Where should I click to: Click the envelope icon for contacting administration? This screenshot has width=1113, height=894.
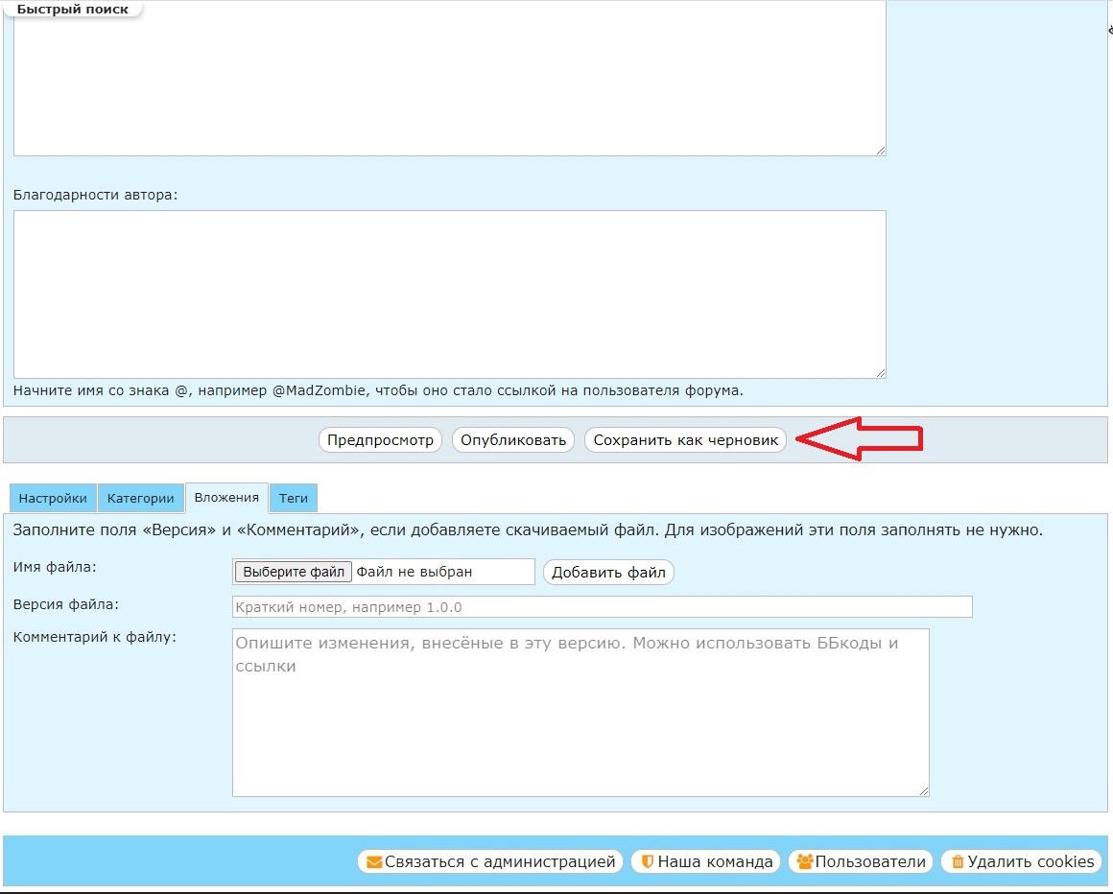[374, 861]
